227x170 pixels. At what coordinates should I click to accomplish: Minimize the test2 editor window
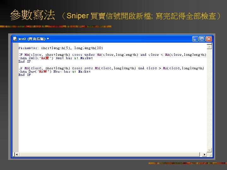click(x=195, y=39)
